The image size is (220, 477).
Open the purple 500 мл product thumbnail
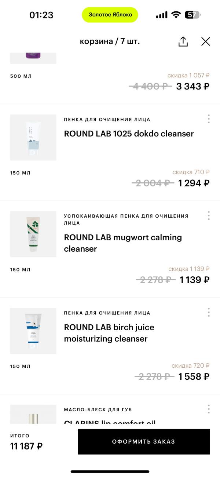33,58
